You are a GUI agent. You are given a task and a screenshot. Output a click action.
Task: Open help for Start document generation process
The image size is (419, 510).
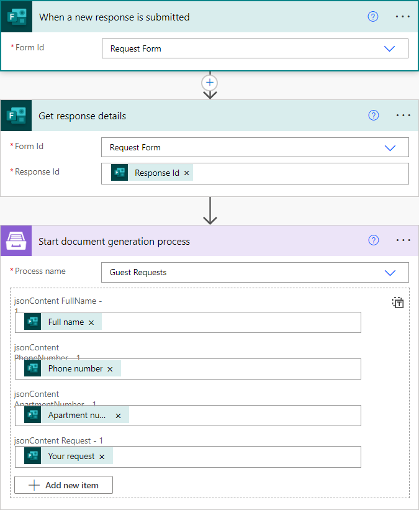(374, 240)
